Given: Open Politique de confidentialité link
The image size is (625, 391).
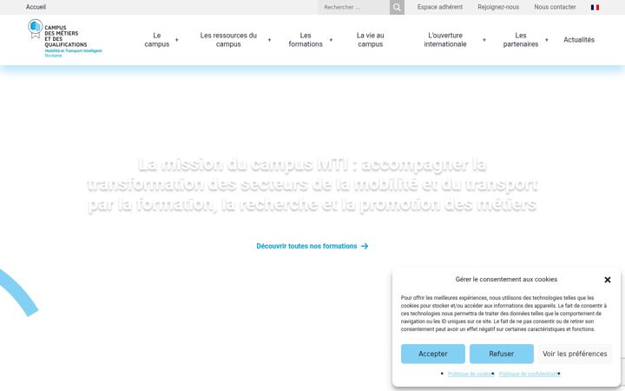Looking at the screenshot, I should tap(529, 374).
